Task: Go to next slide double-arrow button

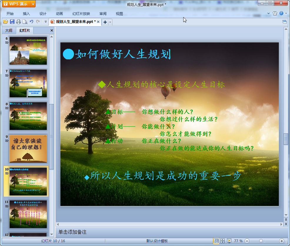Action: tap(286, 224)
